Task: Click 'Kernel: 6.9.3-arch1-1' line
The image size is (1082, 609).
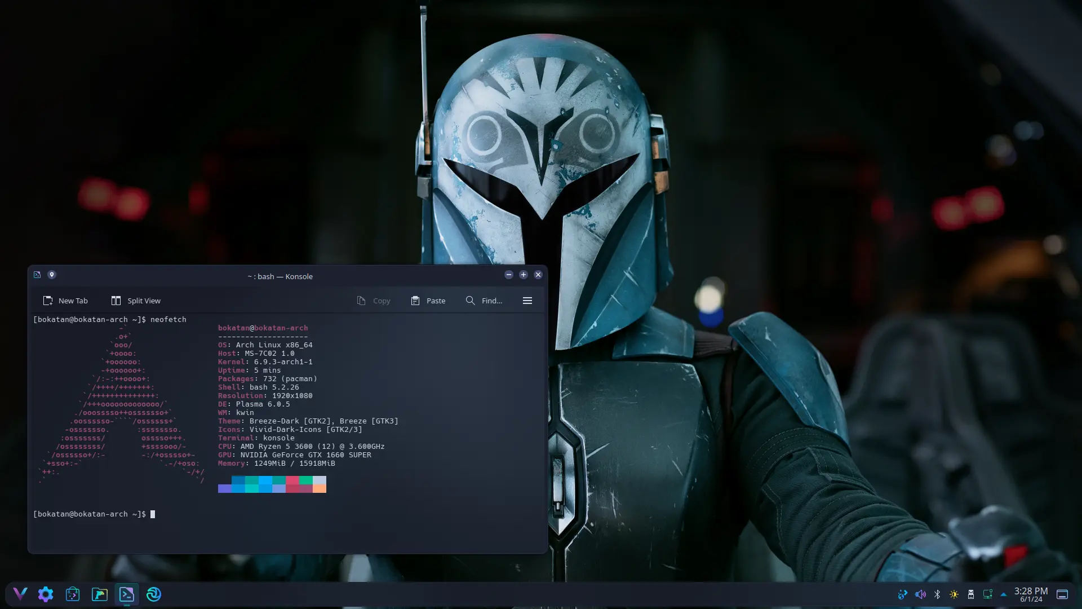Action: 265,362
